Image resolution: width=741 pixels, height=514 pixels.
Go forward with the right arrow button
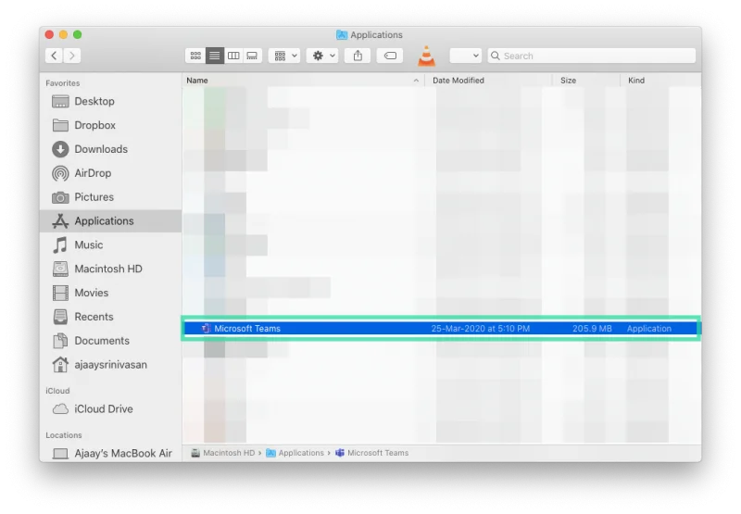pyautogui.click(x=72, y=56)
